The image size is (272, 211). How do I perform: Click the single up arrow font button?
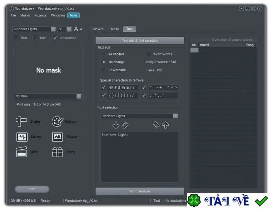click(165, 125)
